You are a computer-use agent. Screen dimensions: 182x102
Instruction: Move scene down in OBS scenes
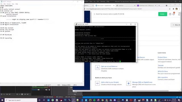pos(9,94)
